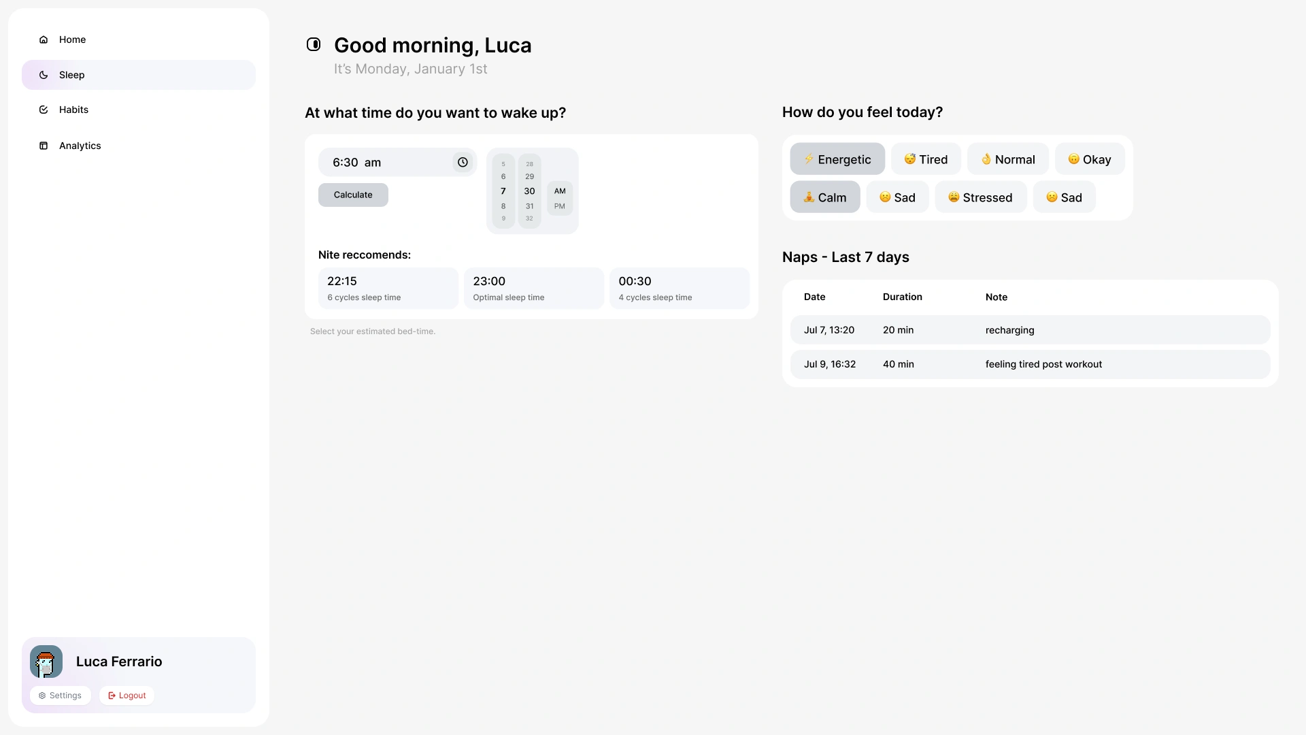Screen dimensions: 1306x735
Task: Open Settings via the gear button
Action: click(61, 696)
